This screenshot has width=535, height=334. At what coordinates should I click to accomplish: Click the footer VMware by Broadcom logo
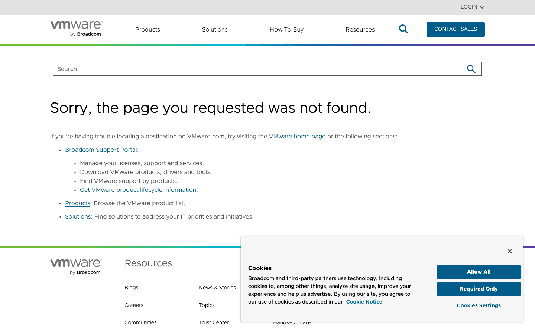[76, 267]
